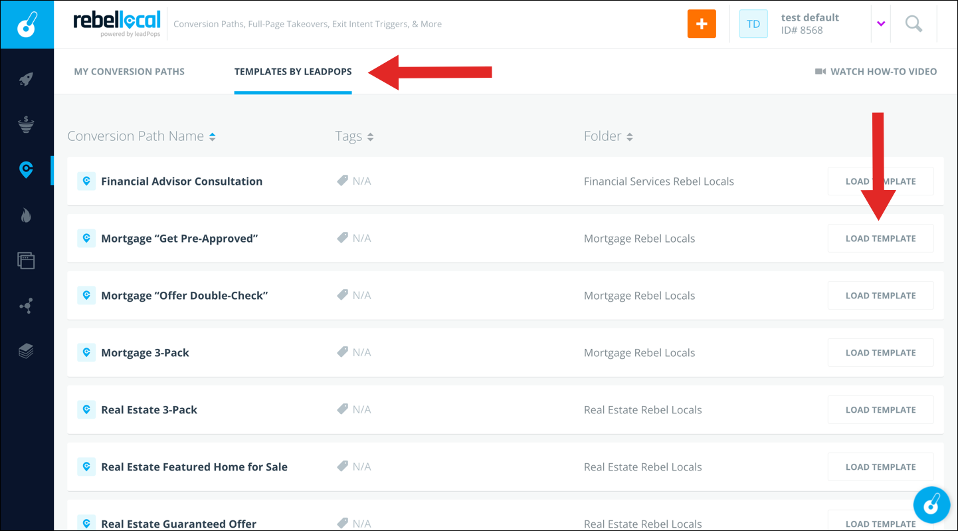Load the Financial Advisor Consultation template

881,181
